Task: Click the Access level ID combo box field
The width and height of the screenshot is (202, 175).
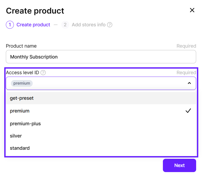Action: click(x=106, y=83)
